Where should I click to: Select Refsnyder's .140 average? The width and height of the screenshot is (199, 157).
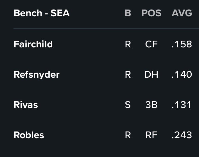click(182, 75)
